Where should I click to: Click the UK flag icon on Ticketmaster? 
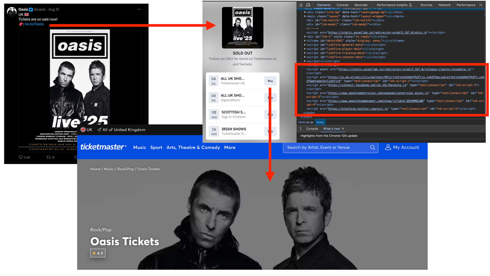[83, 129]
